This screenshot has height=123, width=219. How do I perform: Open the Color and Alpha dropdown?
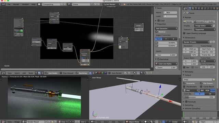coord(166,64)
